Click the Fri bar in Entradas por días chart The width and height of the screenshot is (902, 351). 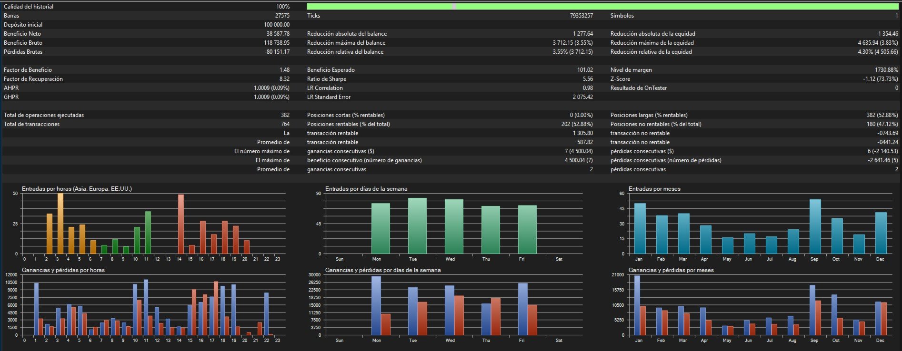point(527,230)
